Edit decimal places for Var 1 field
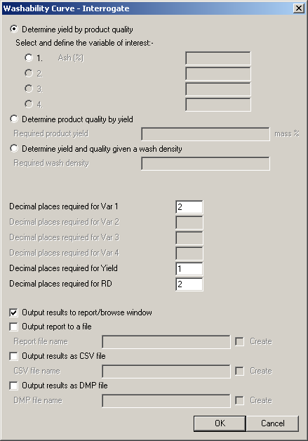This screenshot has width=308, height=441. tap(189, 207)
